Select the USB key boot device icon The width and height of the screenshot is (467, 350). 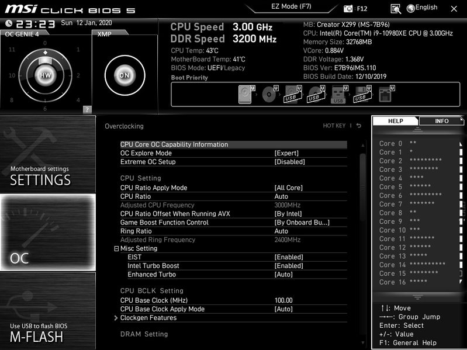(339, 94)
